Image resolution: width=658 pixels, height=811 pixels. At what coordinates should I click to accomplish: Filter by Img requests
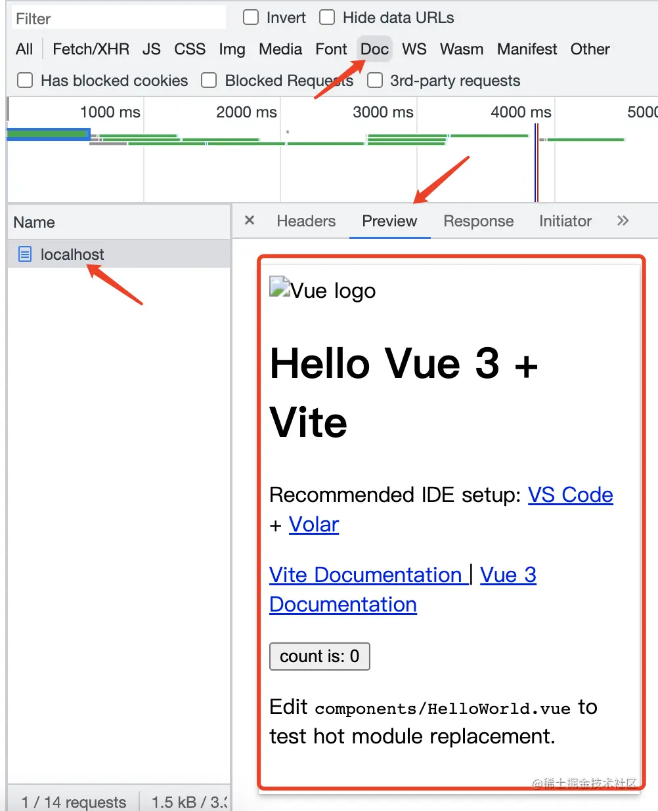[232, 49]
